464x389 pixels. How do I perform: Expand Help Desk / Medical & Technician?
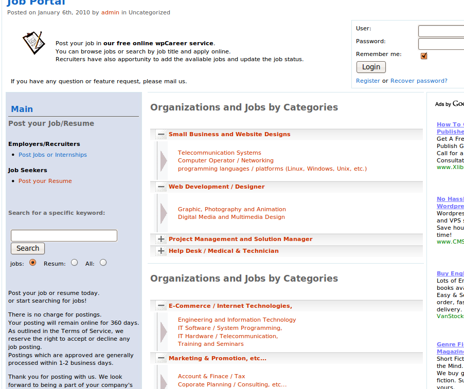[161, 251]
